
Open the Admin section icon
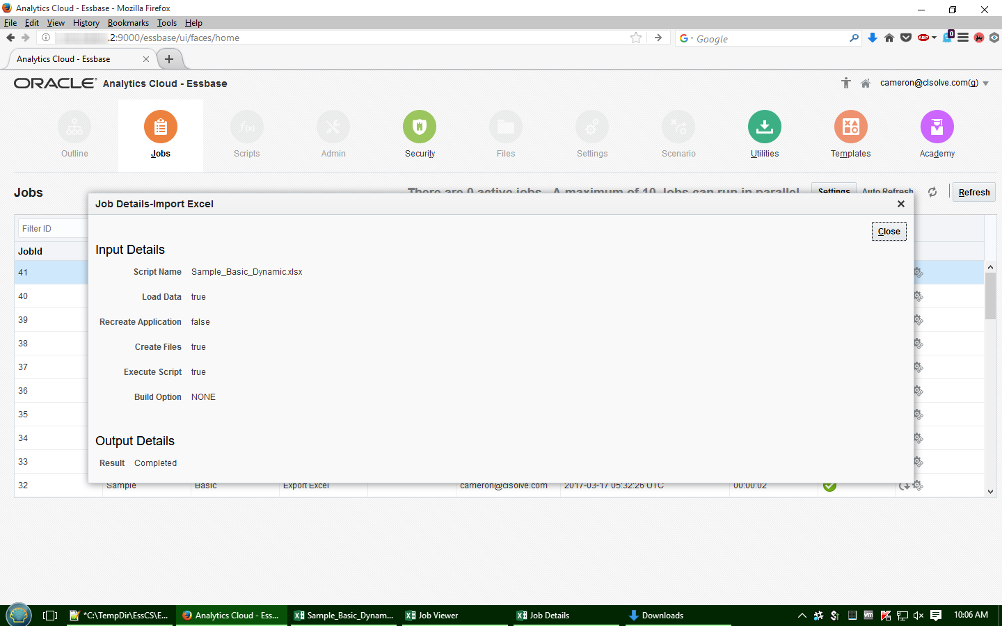pos(333,127)
